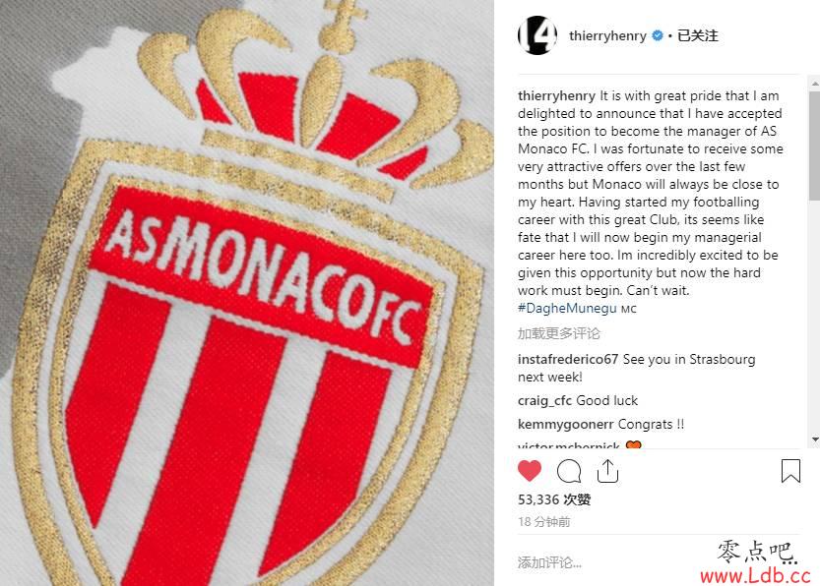
Task: Expand comments via 加载更多评论
Action: point(558,333)
